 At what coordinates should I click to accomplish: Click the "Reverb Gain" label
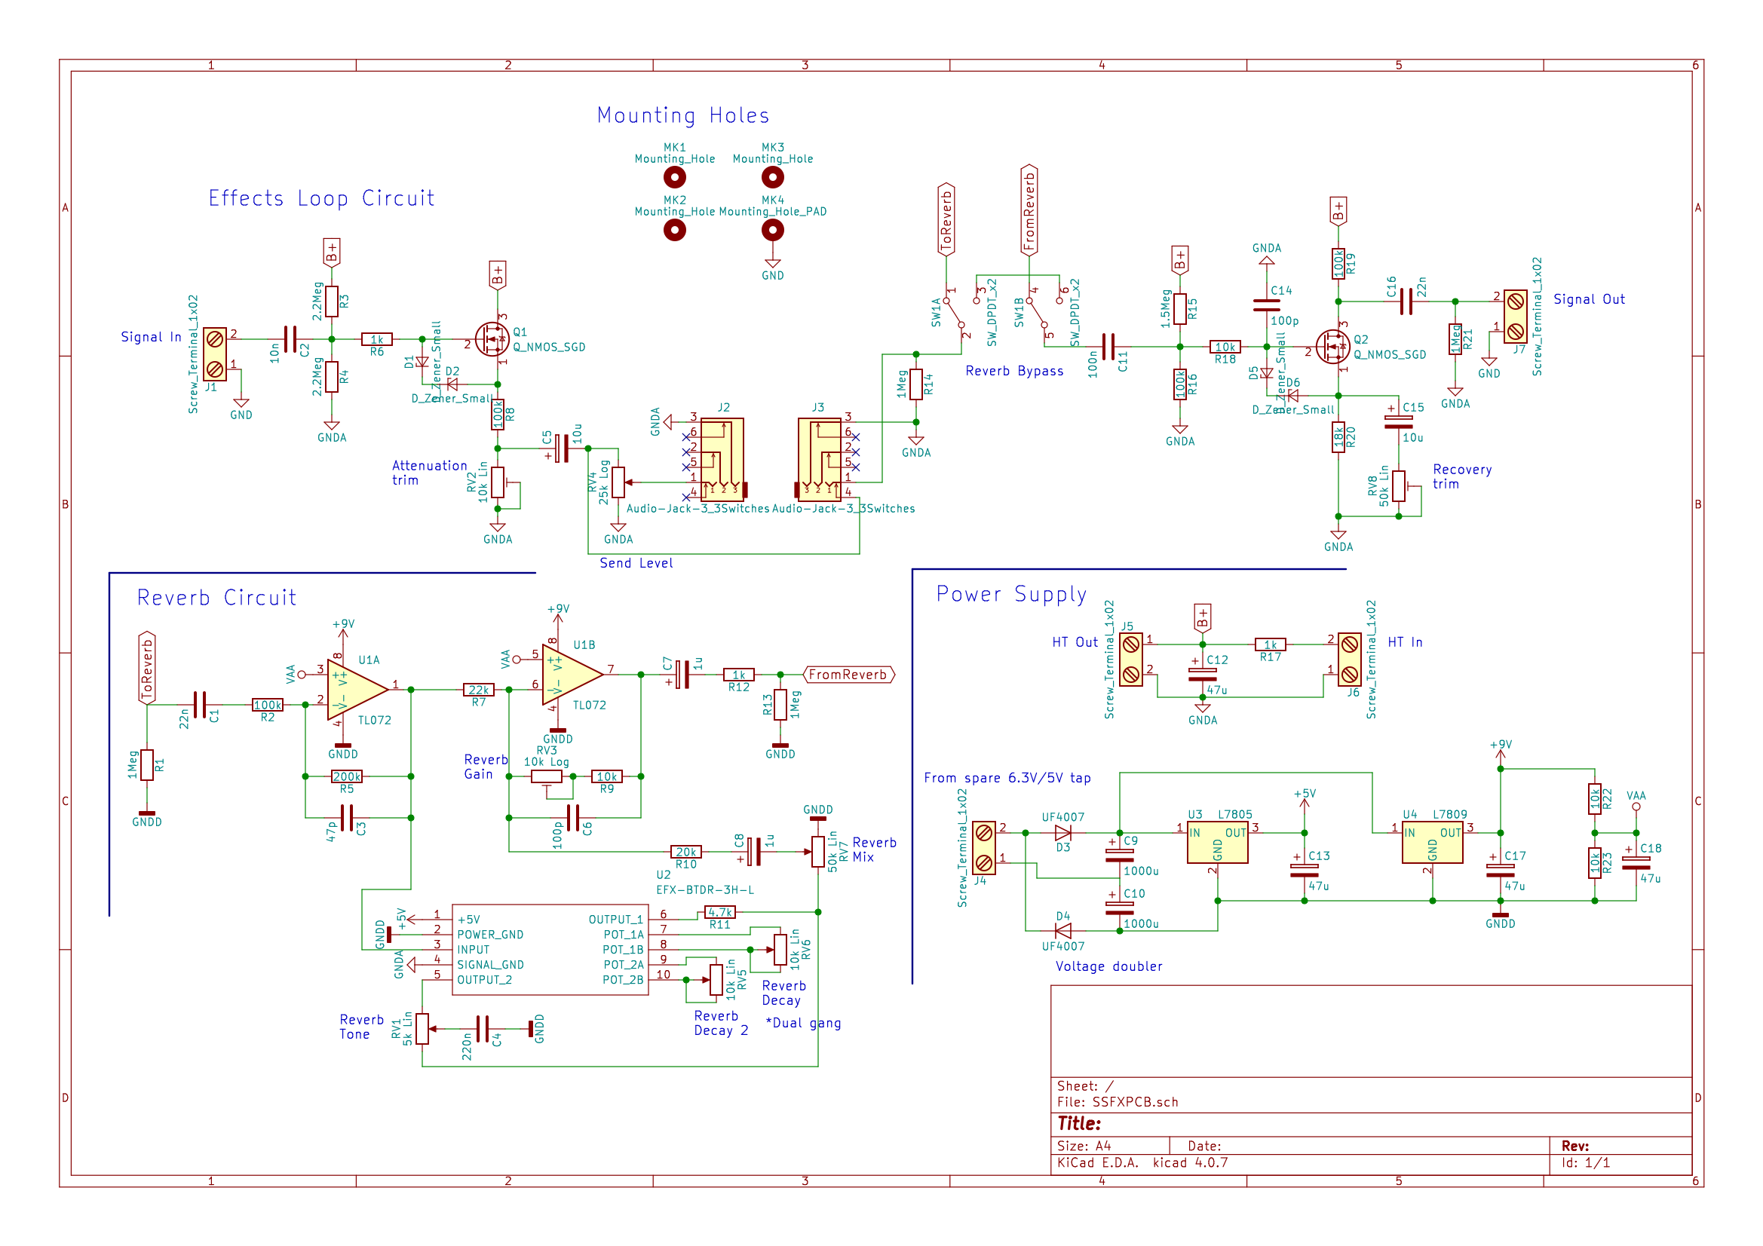[x=486, y=767]
